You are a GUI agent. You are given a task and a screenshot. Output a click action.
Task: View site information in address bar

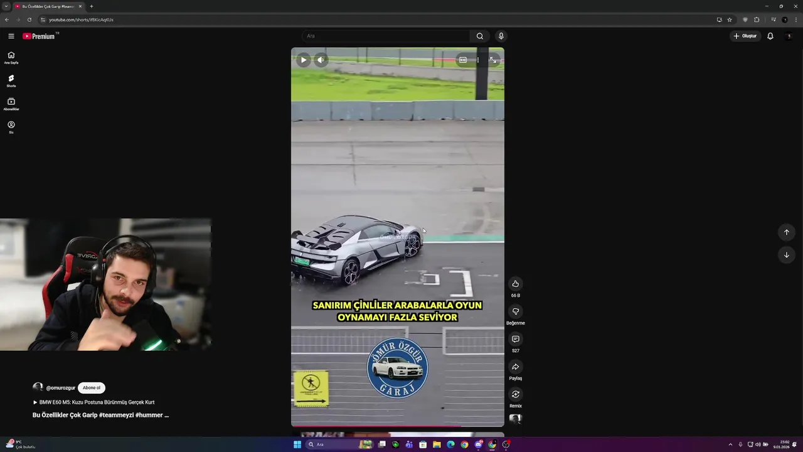click(43, 19)
